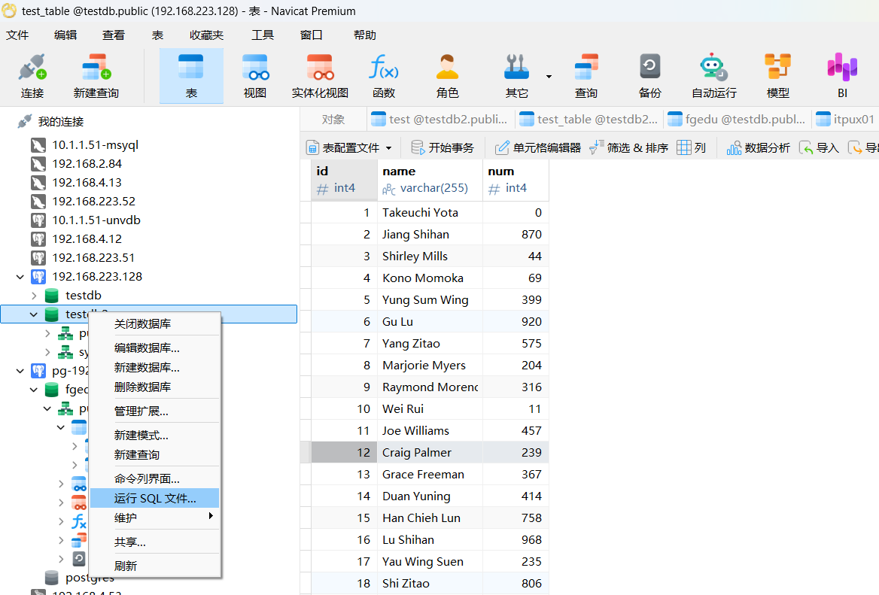879x595 pixels.
Task: Expand the testdb database node
Action: (x=34, y=296)
